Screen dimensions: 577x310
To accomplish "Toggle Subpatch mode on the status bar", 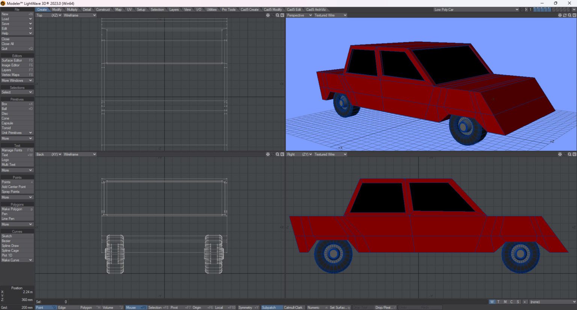I will tap(269, 307).
